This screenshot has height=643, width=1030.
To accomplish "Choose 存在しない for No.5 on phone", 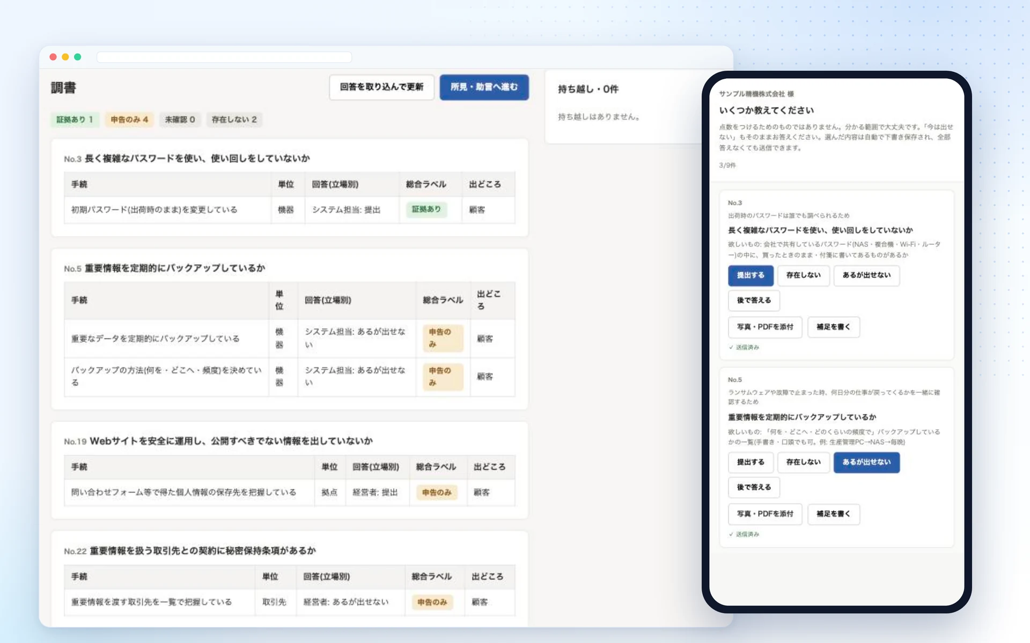I will 803,462.
